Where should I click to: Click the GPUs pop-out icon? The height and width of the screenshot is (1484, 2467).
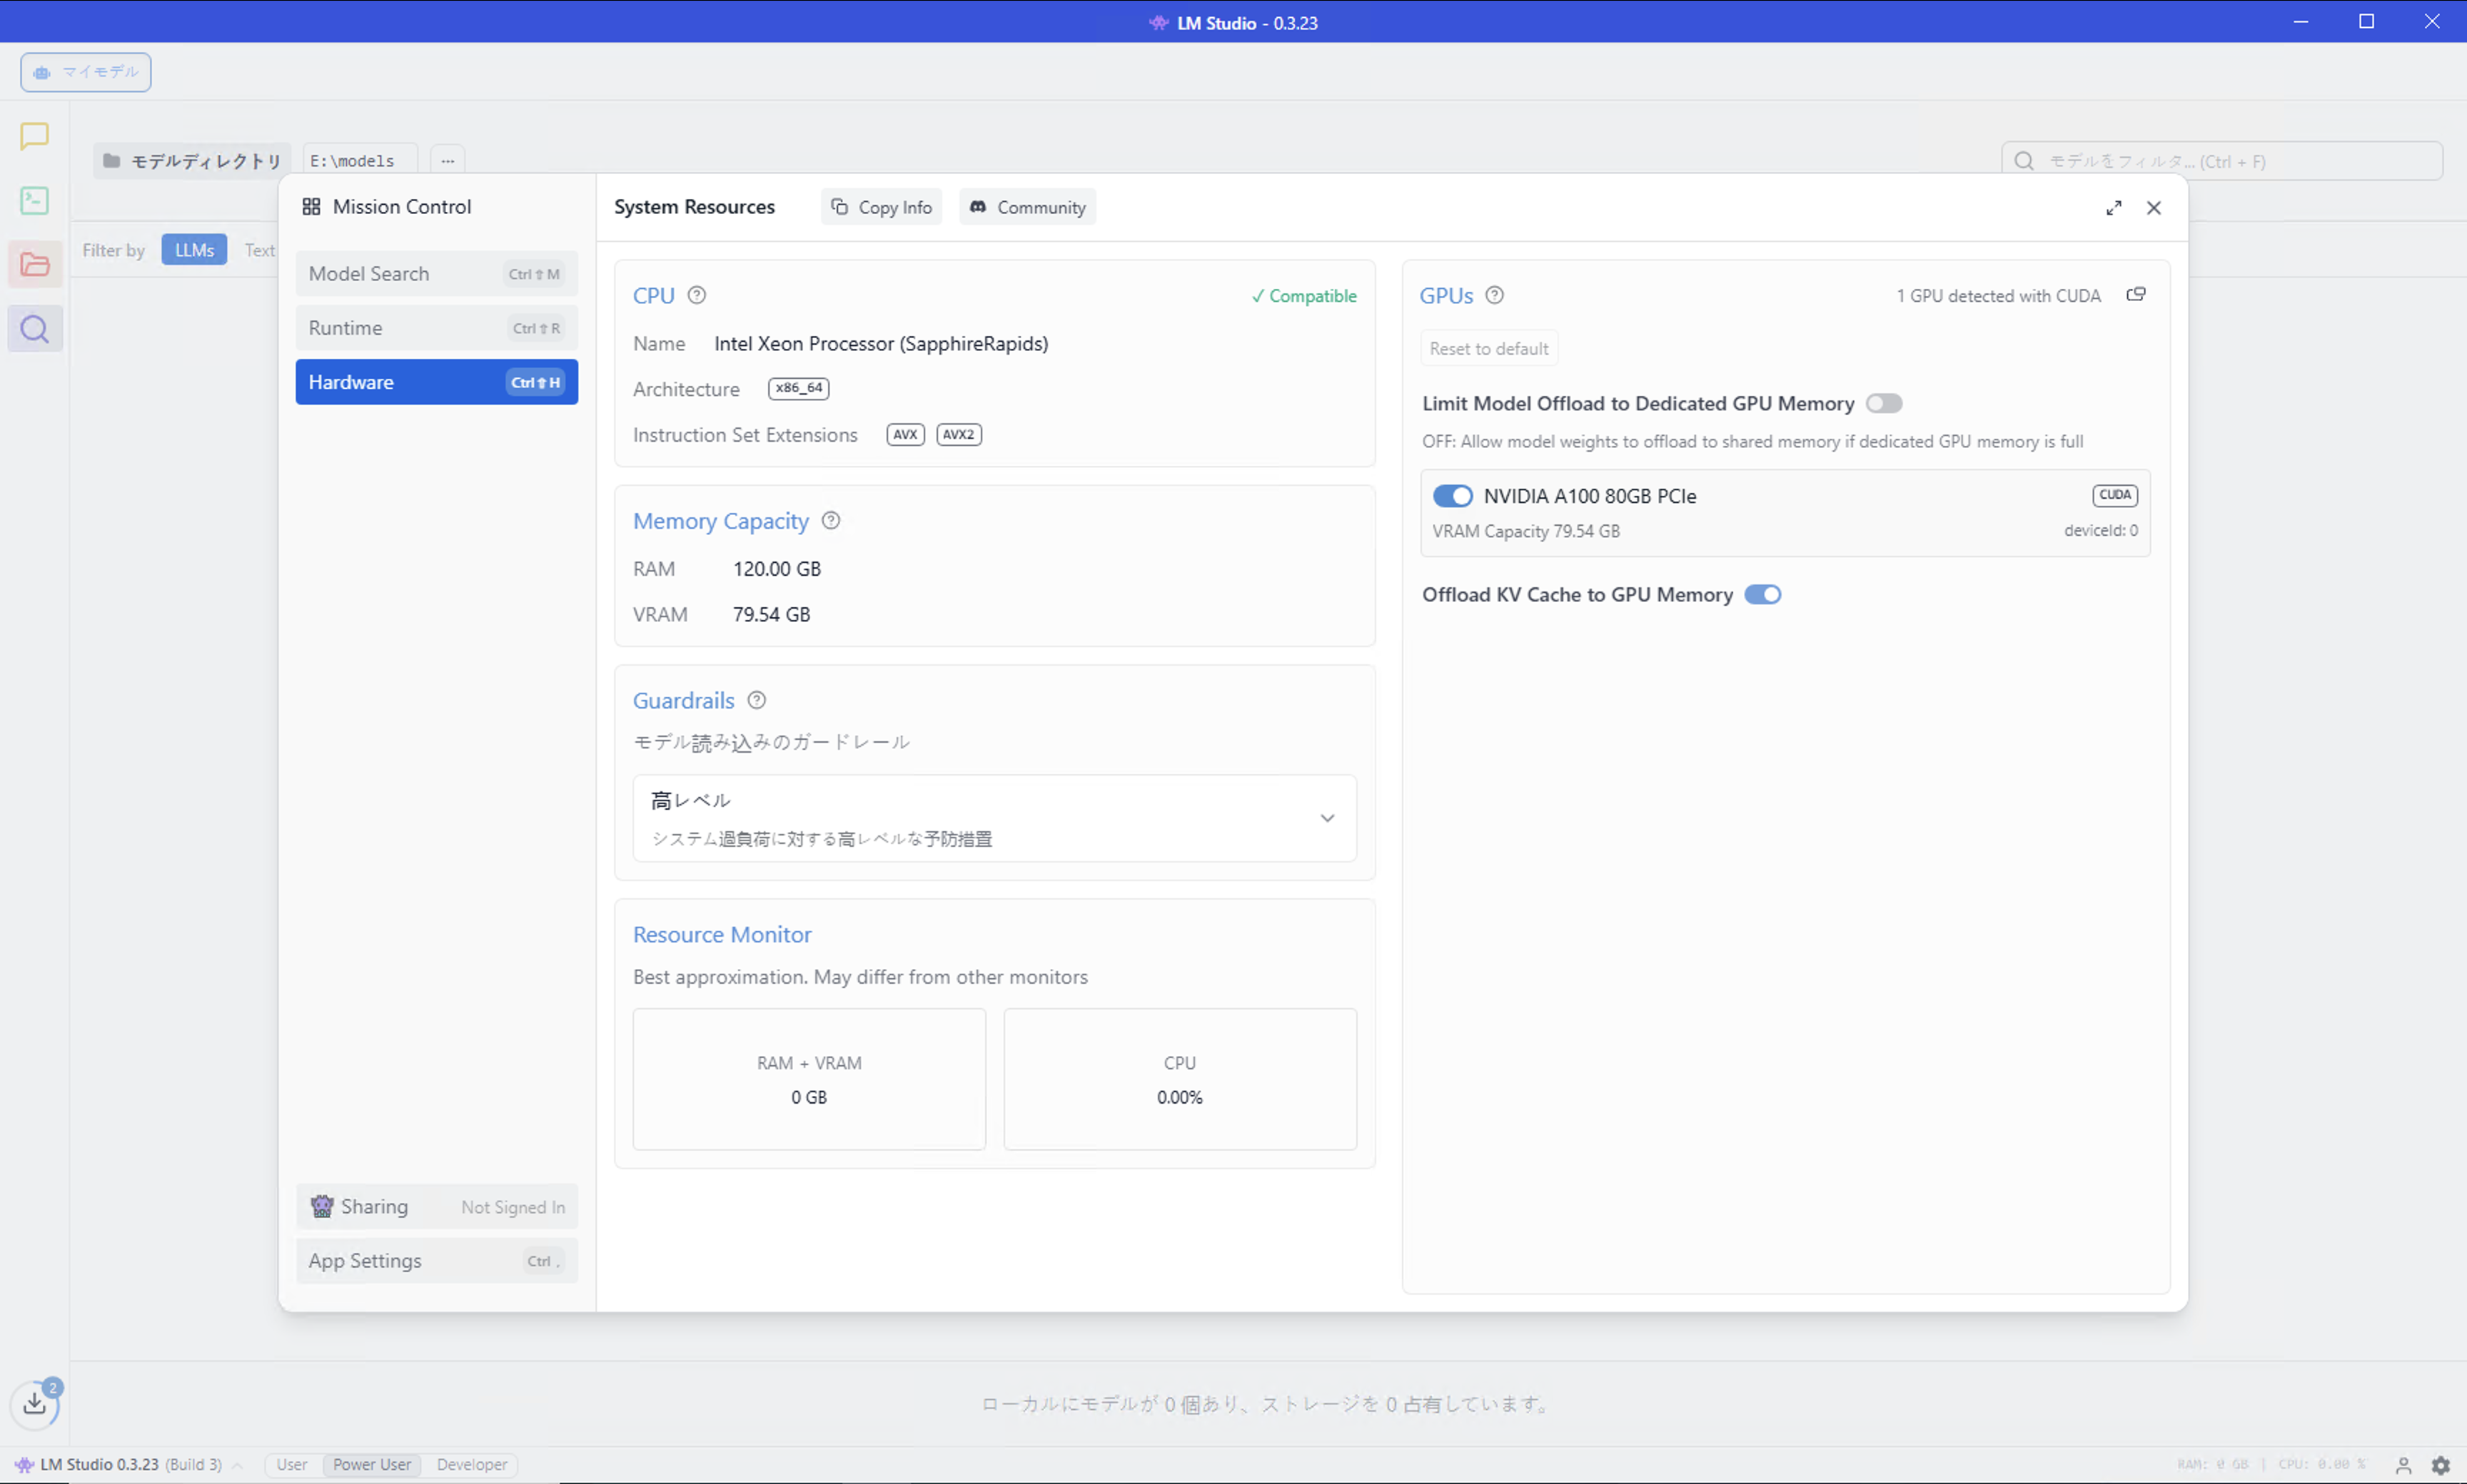click(x=2135, y=295)
